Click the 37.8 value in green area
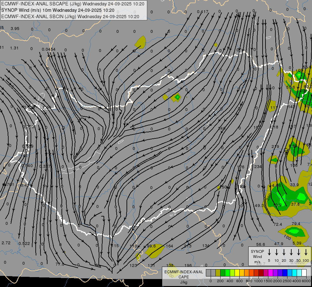This screenshot has height=287, width=312. (x=295, y=204)
